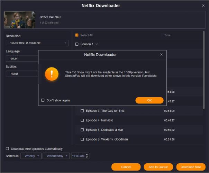Screen dimensions: 209x173
Task: Click the episode list vertical scrollbar
Action: (x=204, y=70)
